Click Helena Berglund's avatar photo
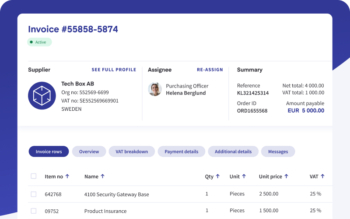 click(155, 89)
